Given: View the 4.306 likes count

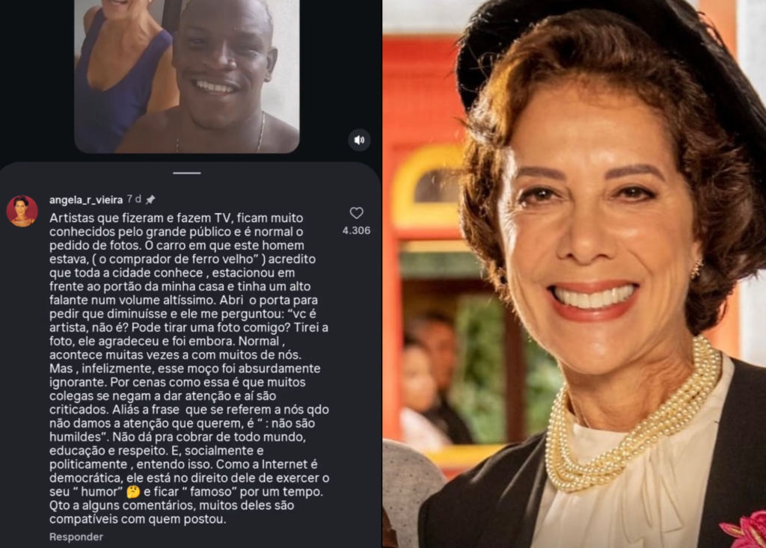Looking at the screenshot, I should click(x=357, y=230).
